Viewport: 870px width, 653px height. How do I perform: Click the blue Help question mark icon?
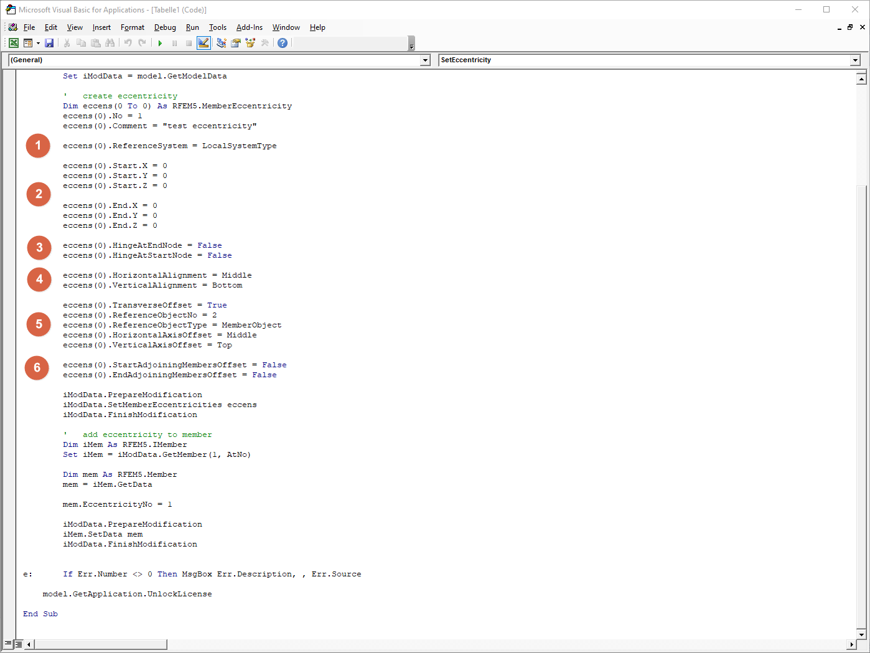(283, 43)
